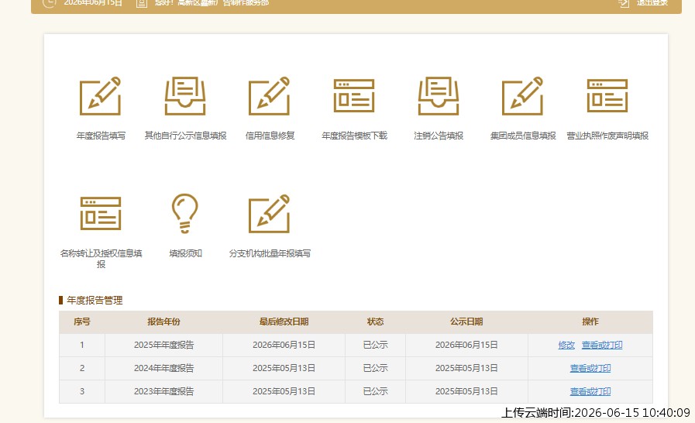
Task: Click 查看或打印 for the 2024年年度报告
Action: [590, 368]
